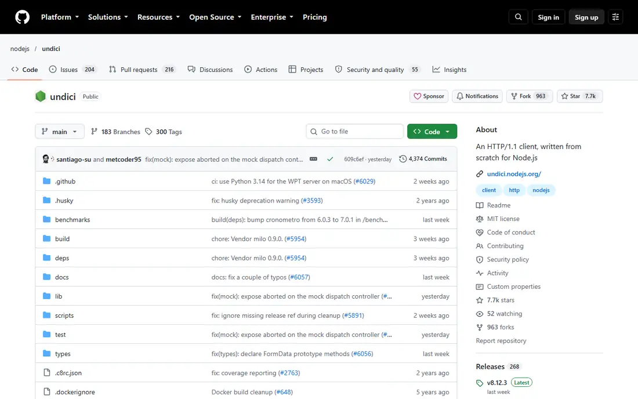
Task: Expand the Platform menu
Action: (60, 17)
